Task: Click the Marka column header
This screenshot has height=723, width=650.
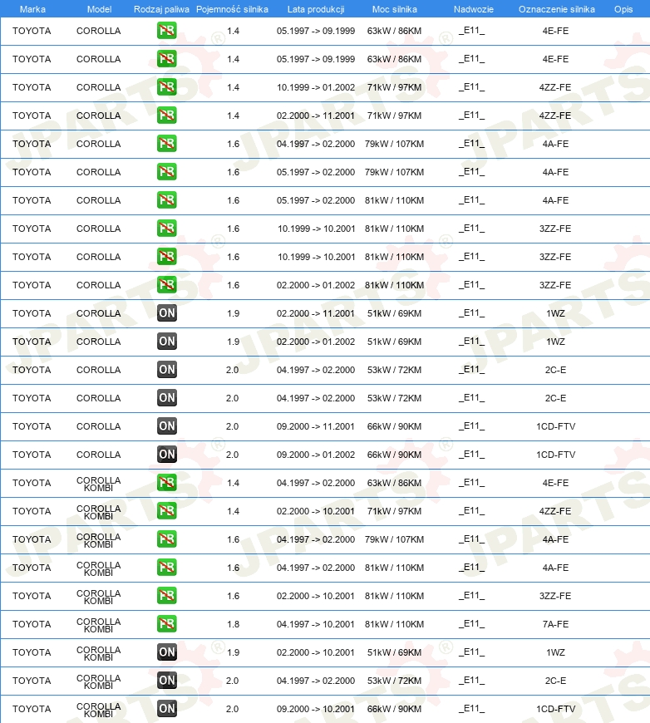Action: pos(32,9)
